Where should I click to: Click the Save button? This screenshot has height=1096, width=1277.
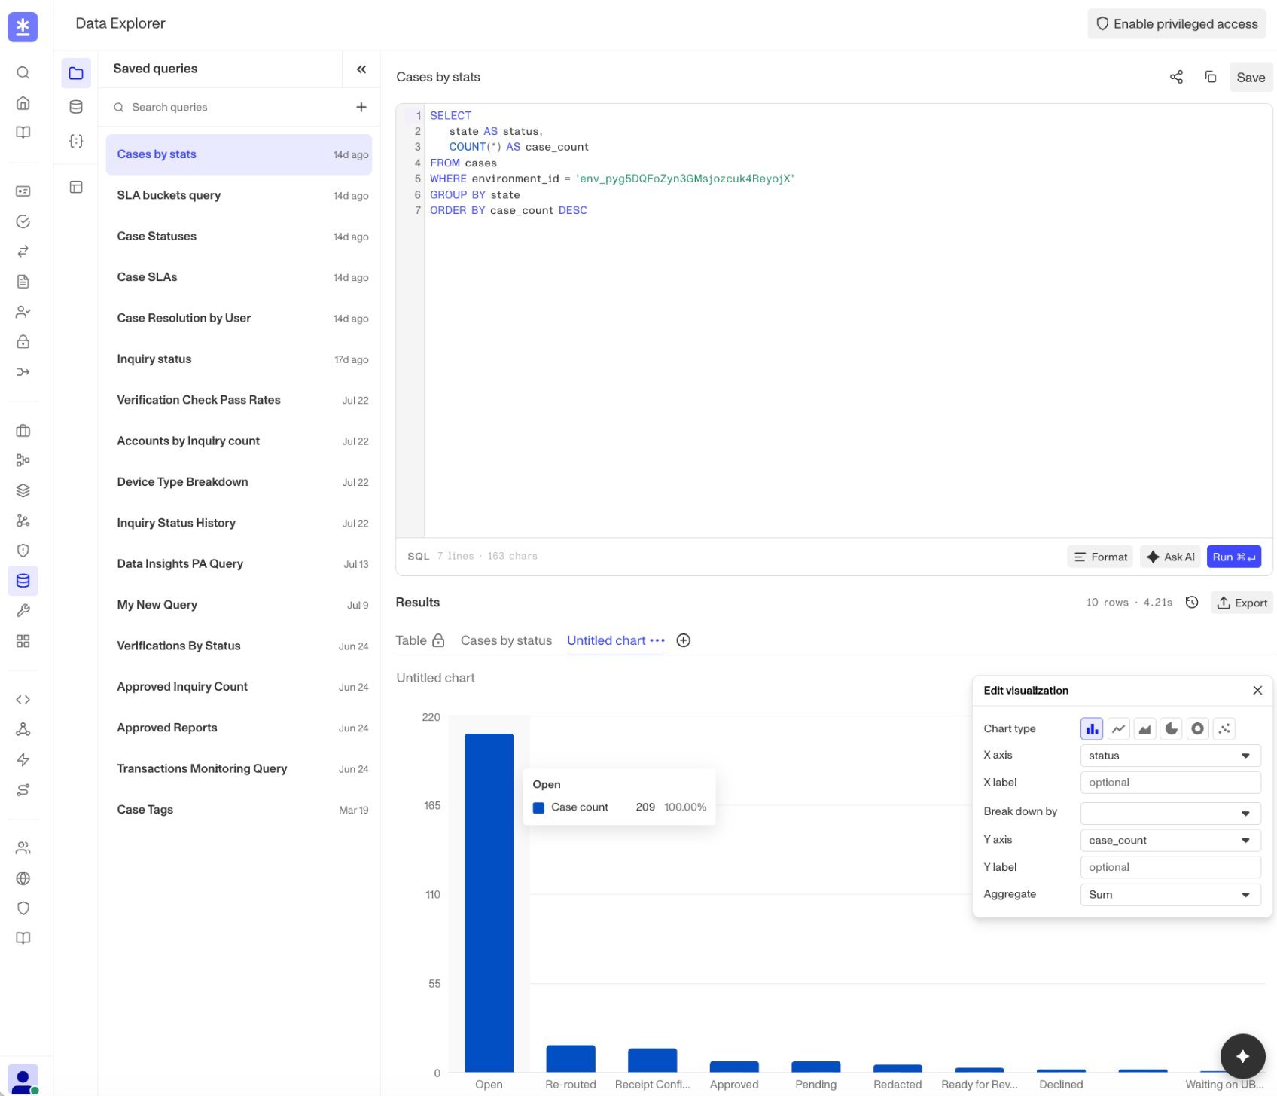coord(1251,78)
